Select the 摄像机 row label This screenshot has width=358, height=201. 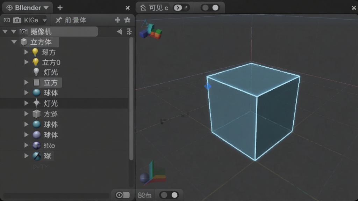pyautogui.click(x=41, y=32)
